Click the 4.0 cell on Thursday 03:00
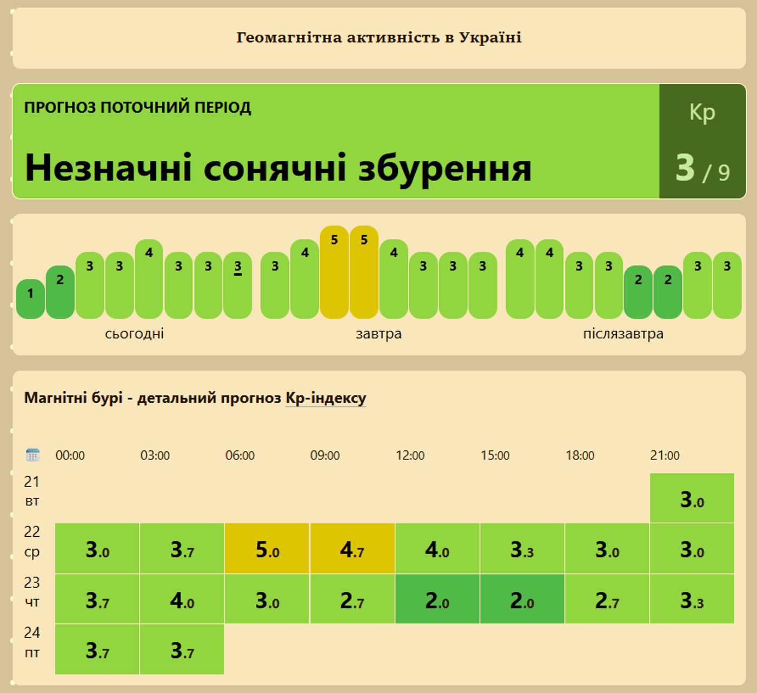 tap(182, 599)
